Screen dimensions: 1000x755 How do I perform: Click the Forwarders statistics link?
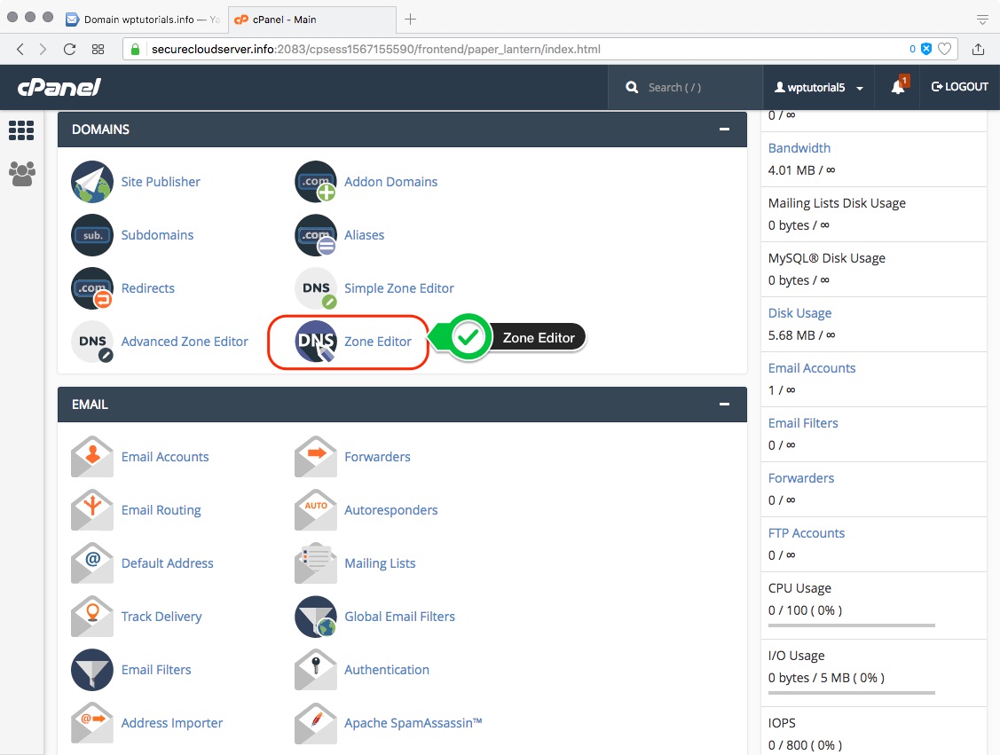coord(801,478)
